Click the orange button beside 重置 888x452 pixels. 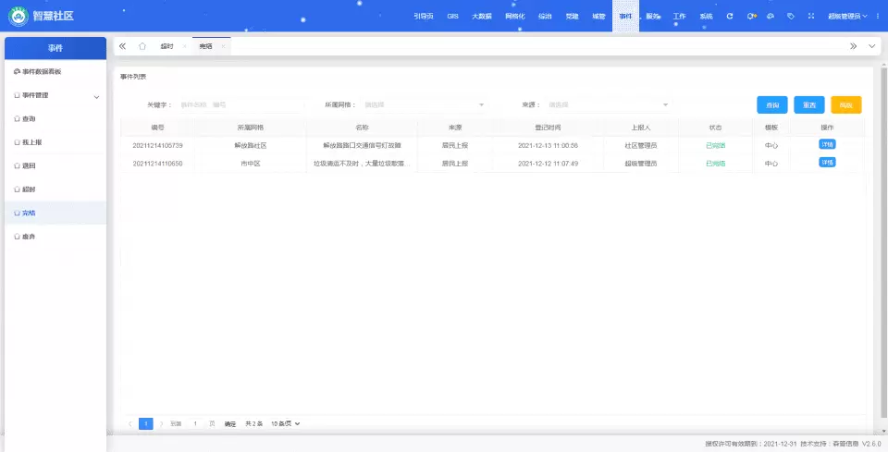pos(846,105)
